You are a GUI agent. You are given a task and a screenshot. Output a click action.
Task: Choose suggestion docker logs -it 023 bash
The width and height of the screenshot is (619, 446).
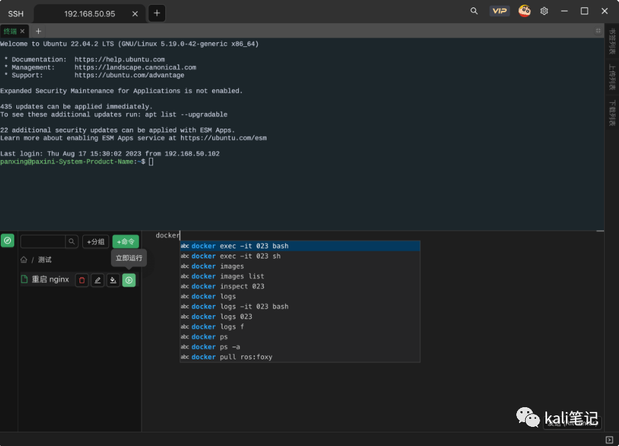pos(300,306)
